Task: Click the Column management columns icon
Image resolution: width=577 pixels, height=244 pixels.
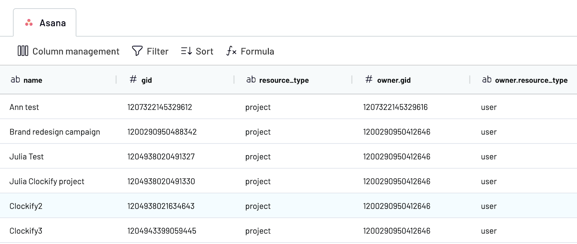Action: (23, 51)
